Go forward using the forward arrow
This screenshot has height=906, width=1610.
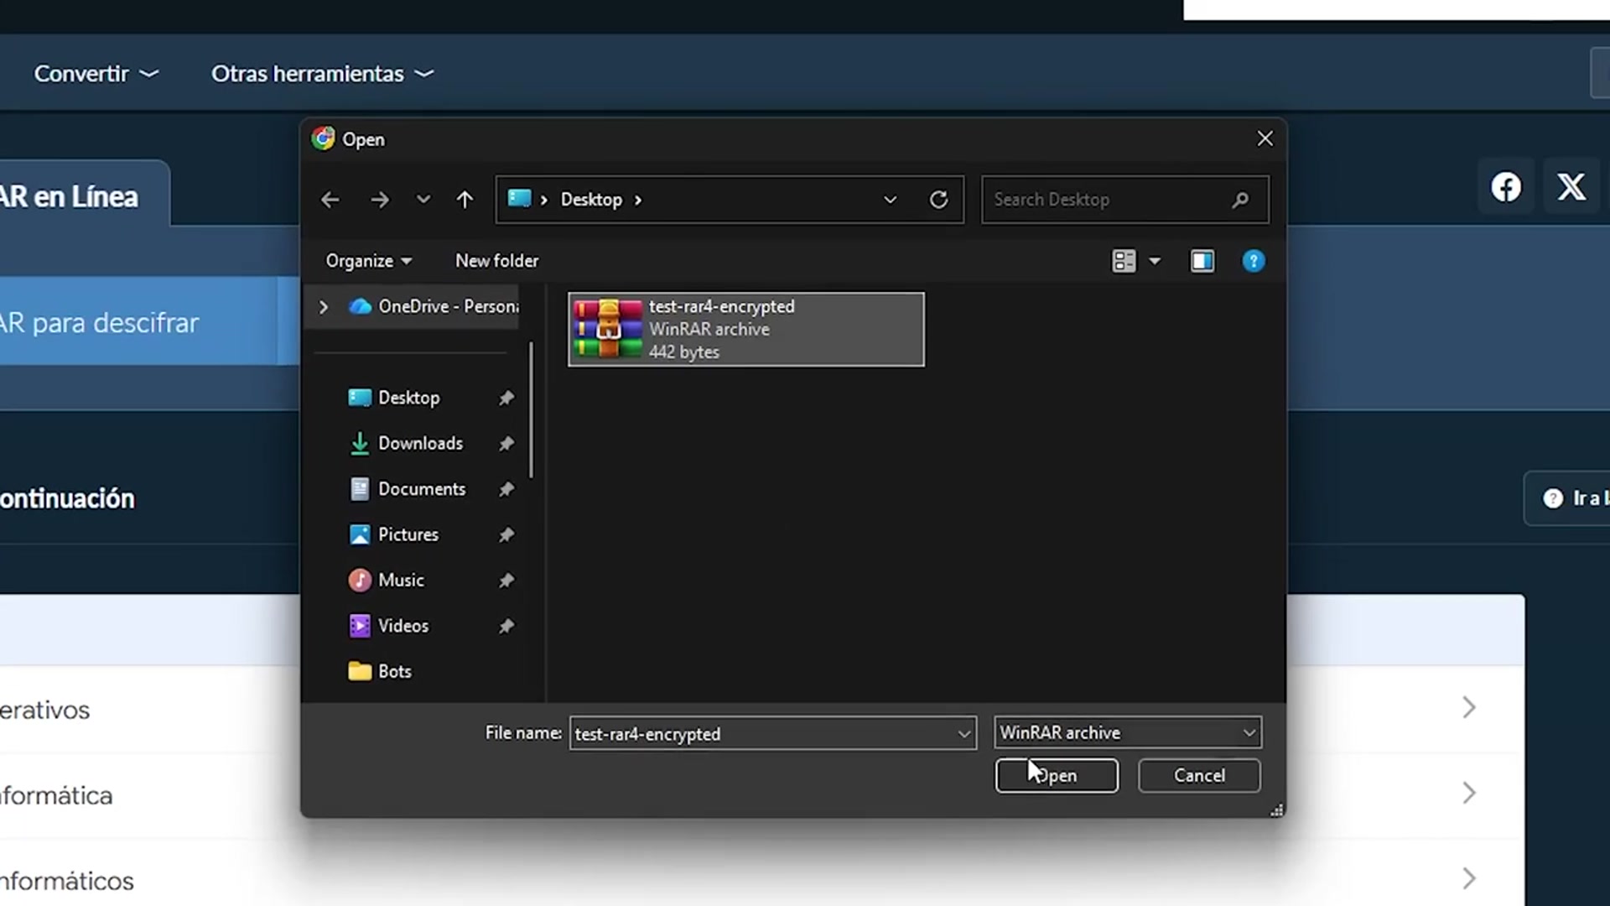(380, 200)
